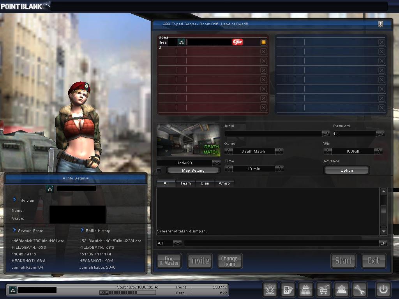
Task: Open settings with the wrench icon
Action: tap(360, 290)
